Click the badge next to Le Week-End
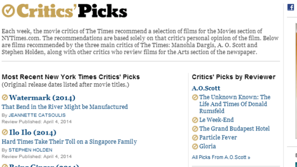The width and height of the screenshot is (297, 167). 195,120
